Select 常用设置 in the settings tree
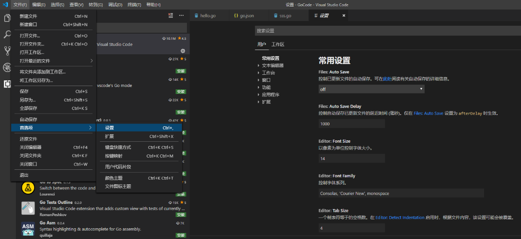This screenshot has height=239, width=521. coord(271,58)
